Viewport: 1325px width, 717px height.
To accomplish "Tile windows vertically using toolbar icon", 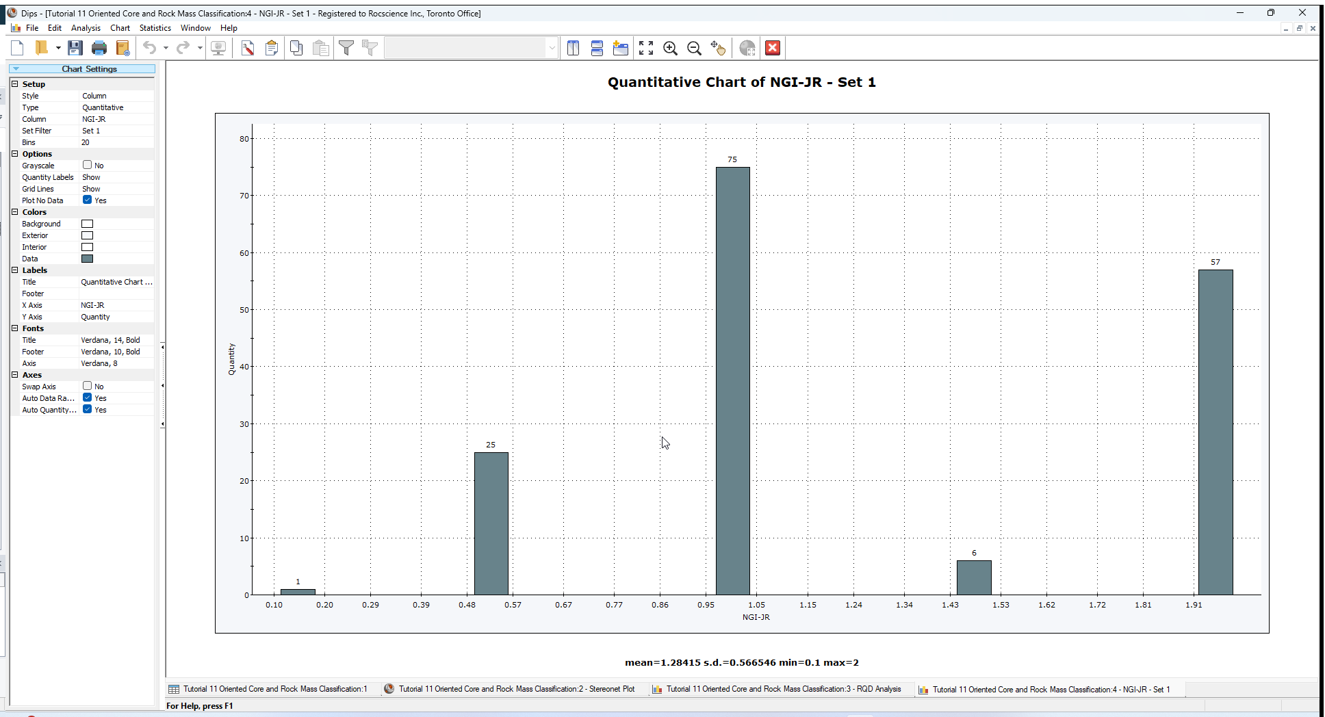I will (x=574, y=48).
